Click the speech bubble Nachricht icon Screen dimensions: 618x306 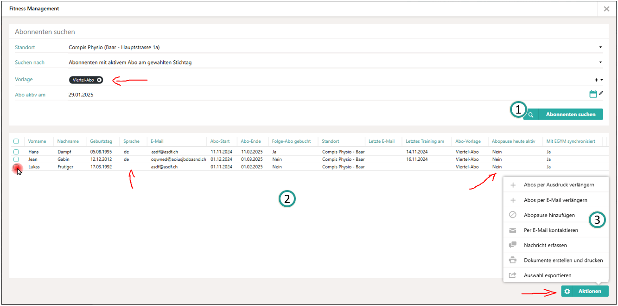pyautogui.click(x=513, y=245)
